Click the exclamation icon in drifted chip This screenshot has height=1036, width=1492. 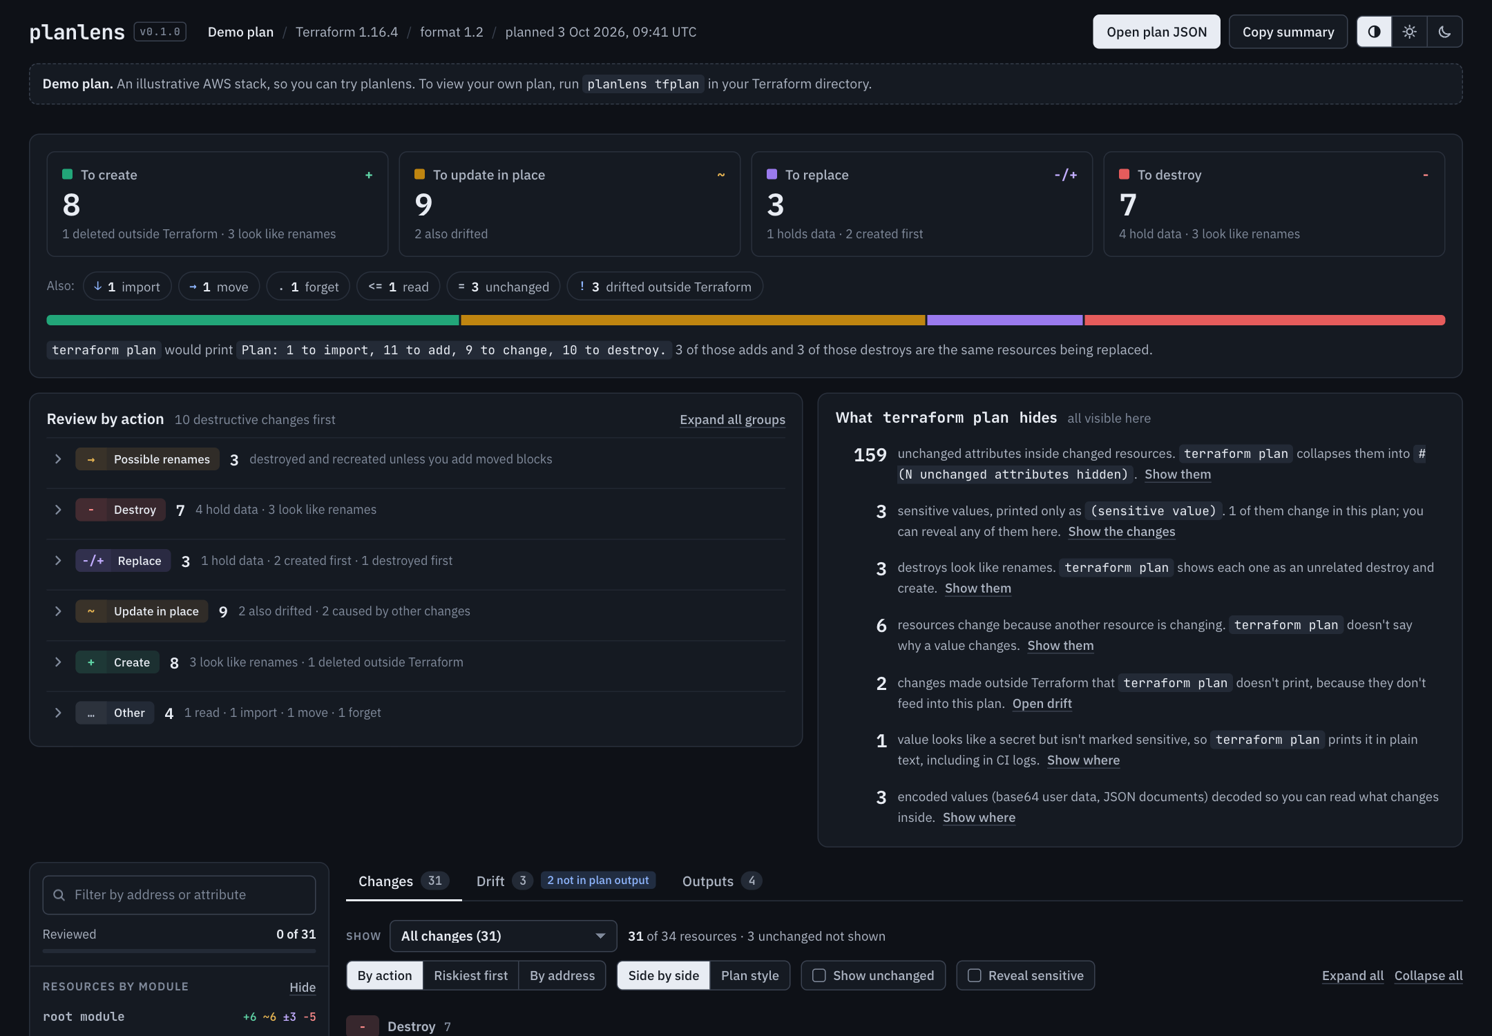coord(582,286)
